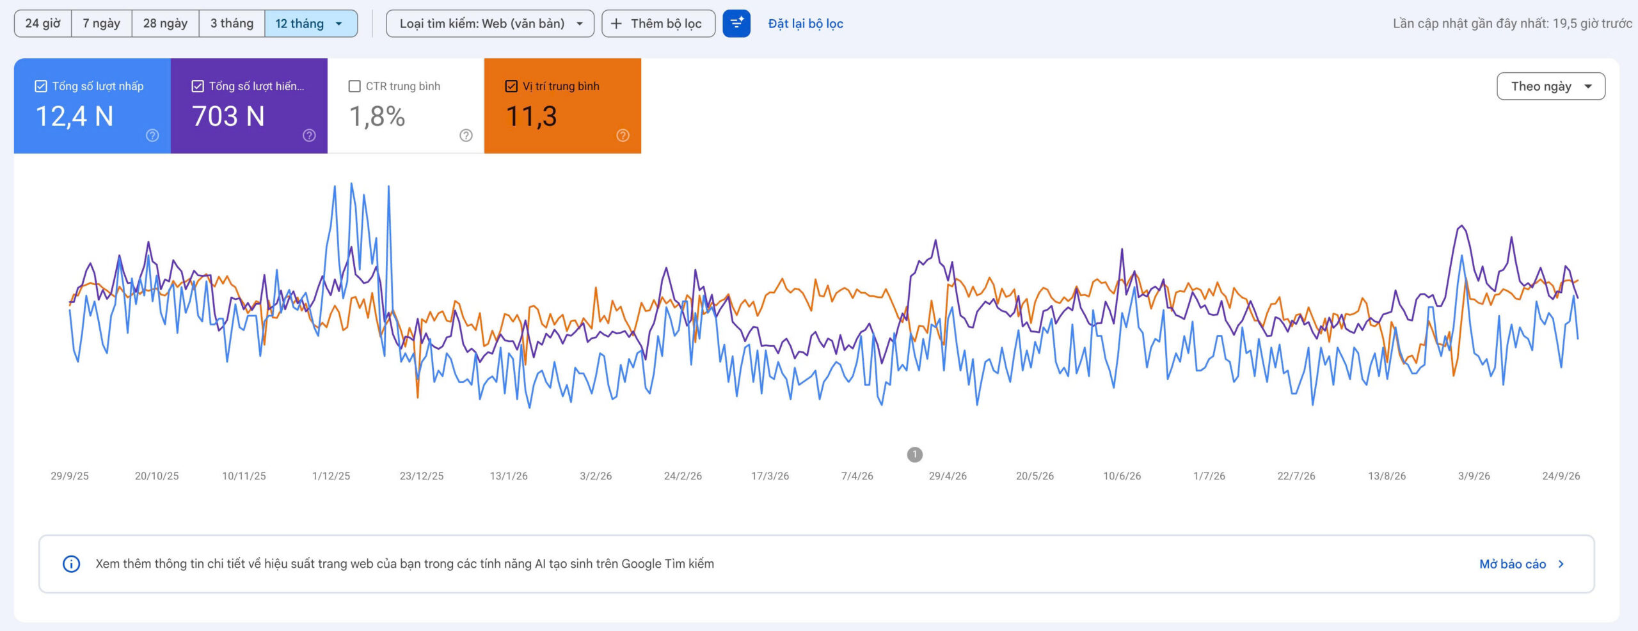Click help icon on Vị trí trung bình card
This screenshot has height=631, width=1638.
pyautogui.click(x=623, y=136)
